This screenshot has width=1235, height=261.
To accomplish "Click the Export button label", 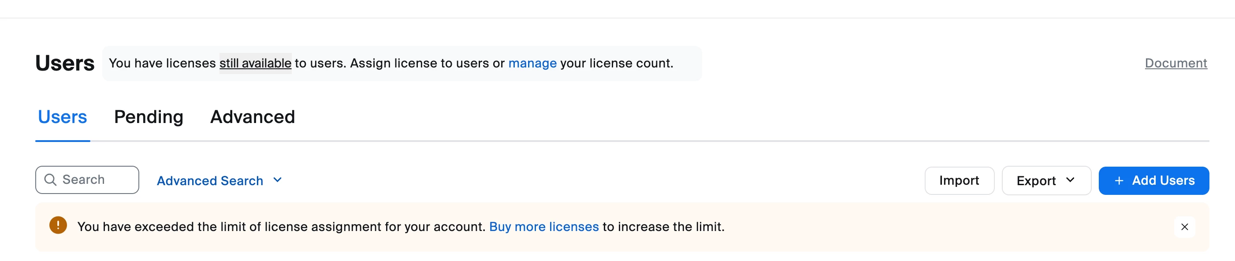I will pyautogui.click(x=1036, y=181).
